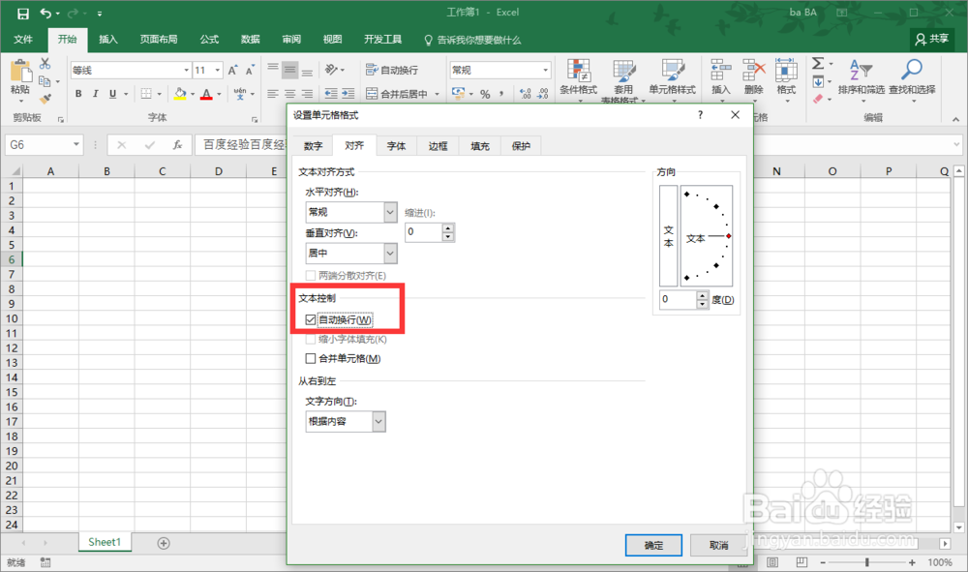Click the 确定 button in dialog
The image size is (968, 572).
[x=653, y=545]
